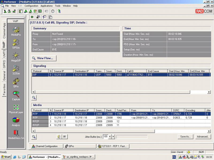Click the green back arrow toolbar icon

pyautogui.click(x=32, y=17)
